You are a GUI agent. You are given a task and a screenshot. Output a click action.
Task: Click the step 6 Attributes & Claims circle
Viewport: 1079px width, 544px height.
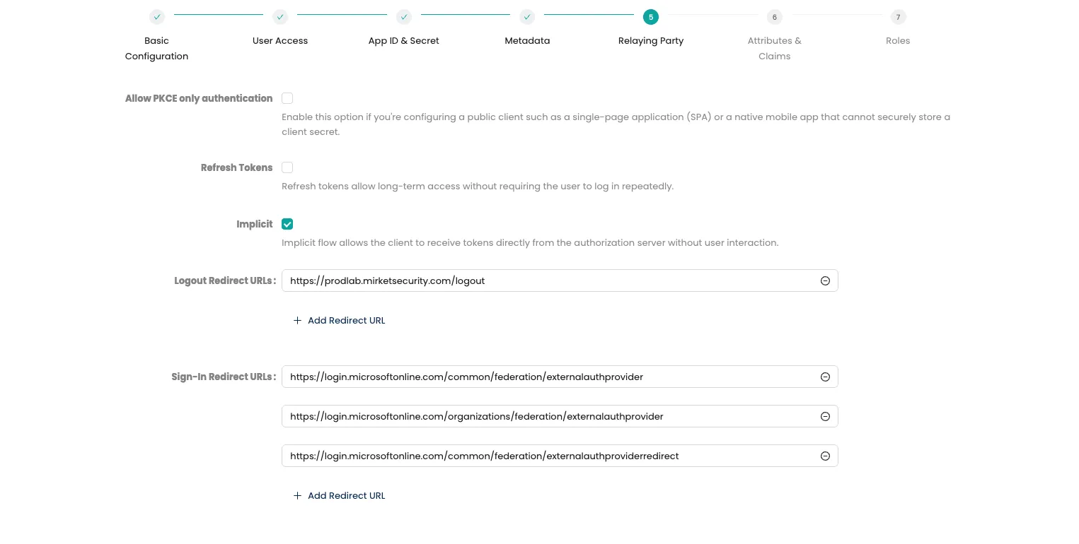click(x=774, y=17)
